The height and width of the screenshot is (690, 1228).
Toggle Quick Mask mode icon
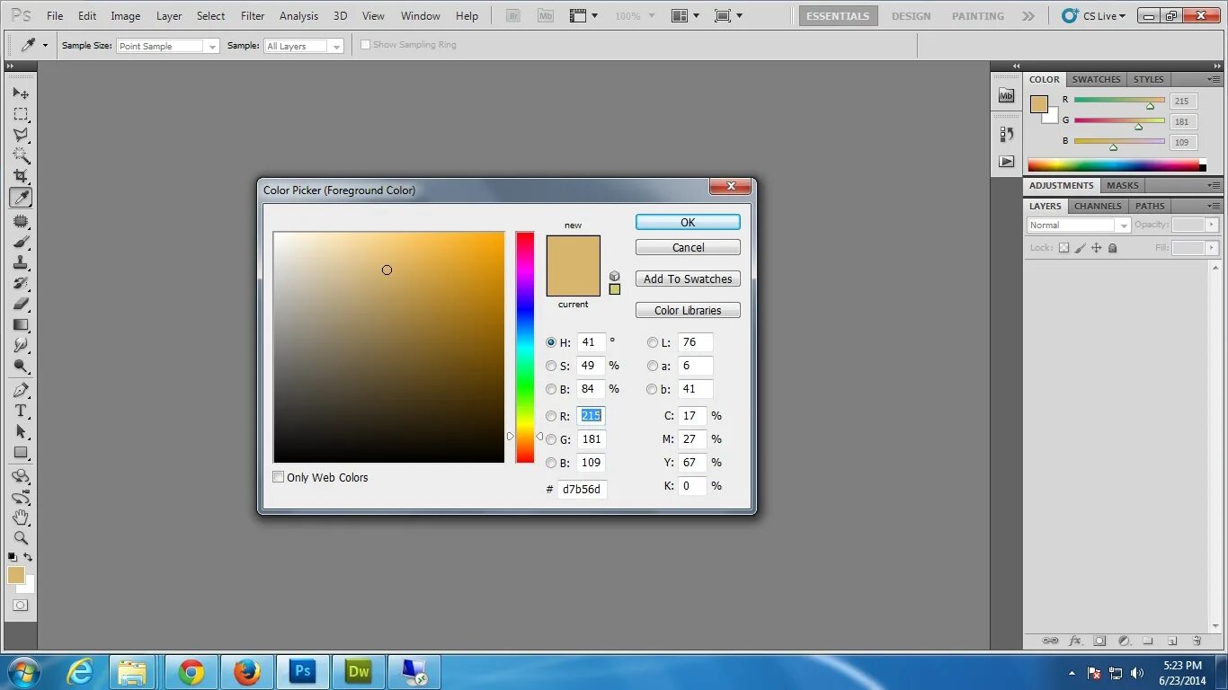pos(20,606)
